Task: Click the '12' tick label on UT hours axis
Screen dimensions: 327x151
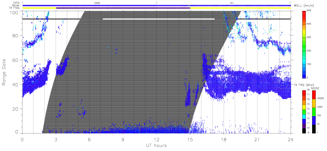Action: coord(157,139)
